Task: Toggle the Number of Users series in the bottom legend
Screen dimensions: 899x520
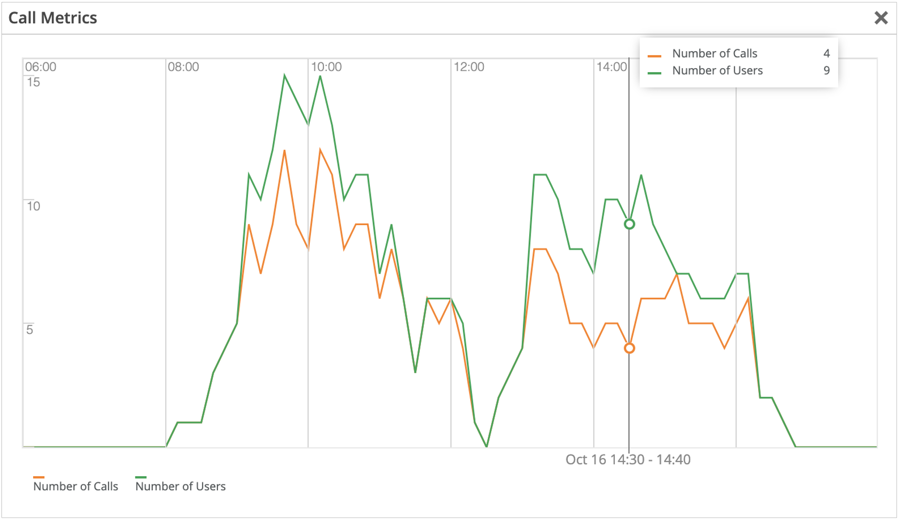Action: [180, 486]
